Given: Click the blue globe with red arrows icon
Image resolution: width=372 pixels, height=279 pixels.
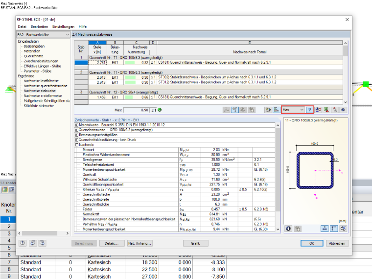Looking at the screenshot, I should (x=318, y=110).
